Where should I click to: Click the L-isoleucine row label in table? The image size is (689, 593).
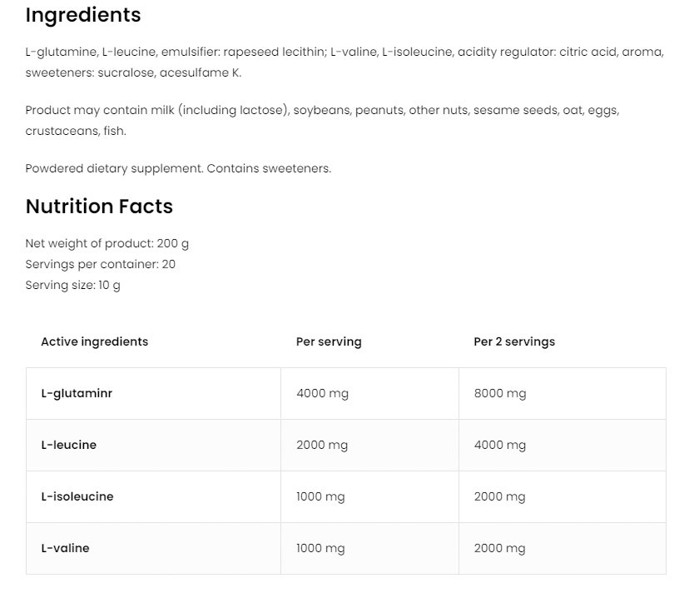coord(77,496)
